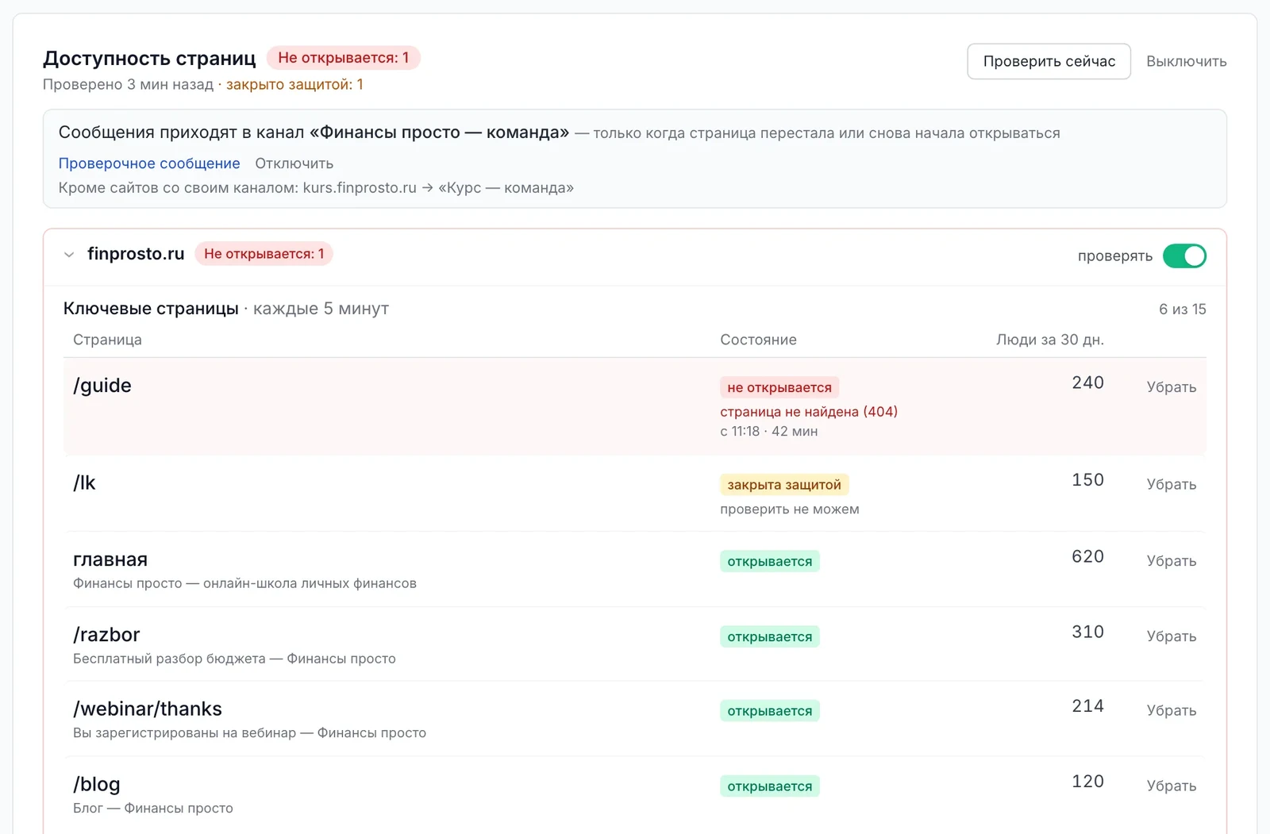The height and width of the screenshot is (834, 1270).
Task: Remove the /razbor page with Убрать
Action: [1171, 636]
